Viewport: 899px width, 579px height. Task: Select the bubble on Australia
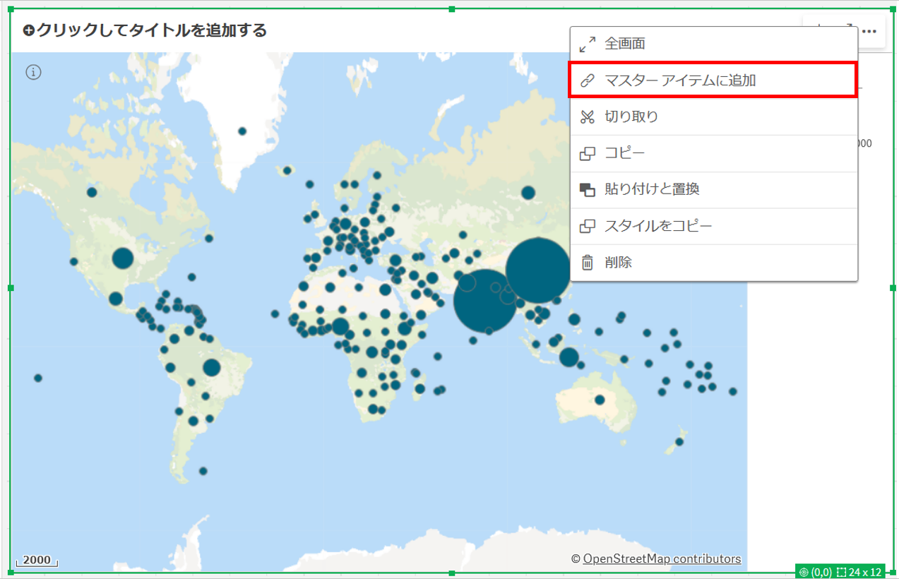600,400
